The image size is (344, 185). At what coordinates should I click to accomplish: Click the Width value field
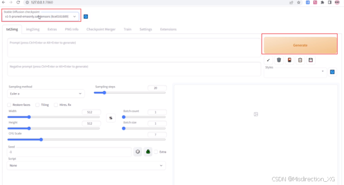91,112
